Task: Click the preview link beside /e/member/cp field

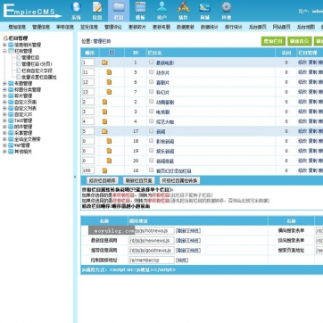Action: tap(182, 261)
